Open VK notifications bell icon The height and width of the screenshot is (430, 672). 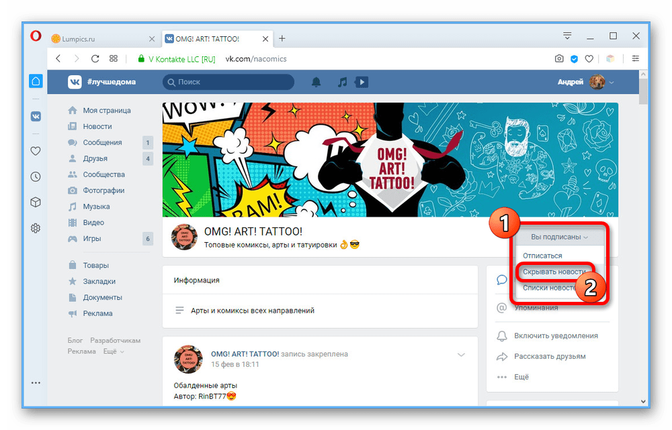point(316,82)
